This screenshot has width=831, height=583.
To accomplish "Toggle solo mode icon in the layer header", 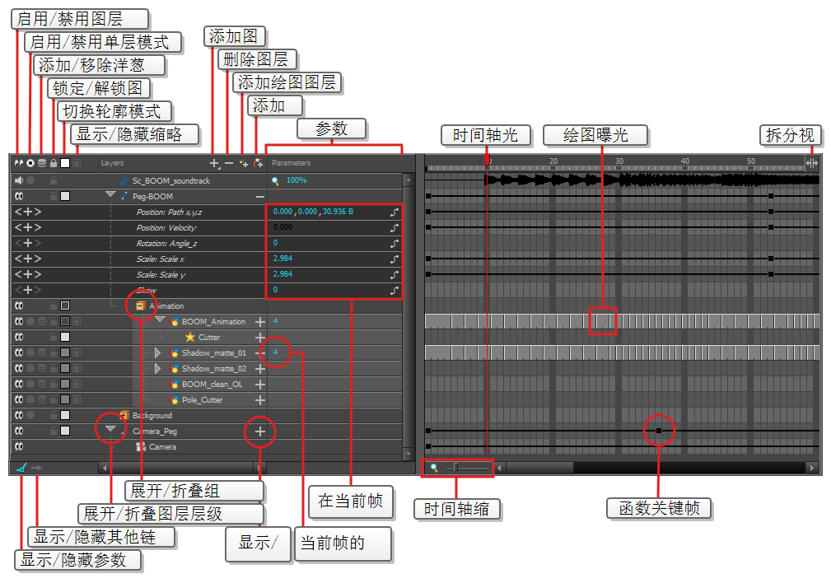I will [30, 164].
